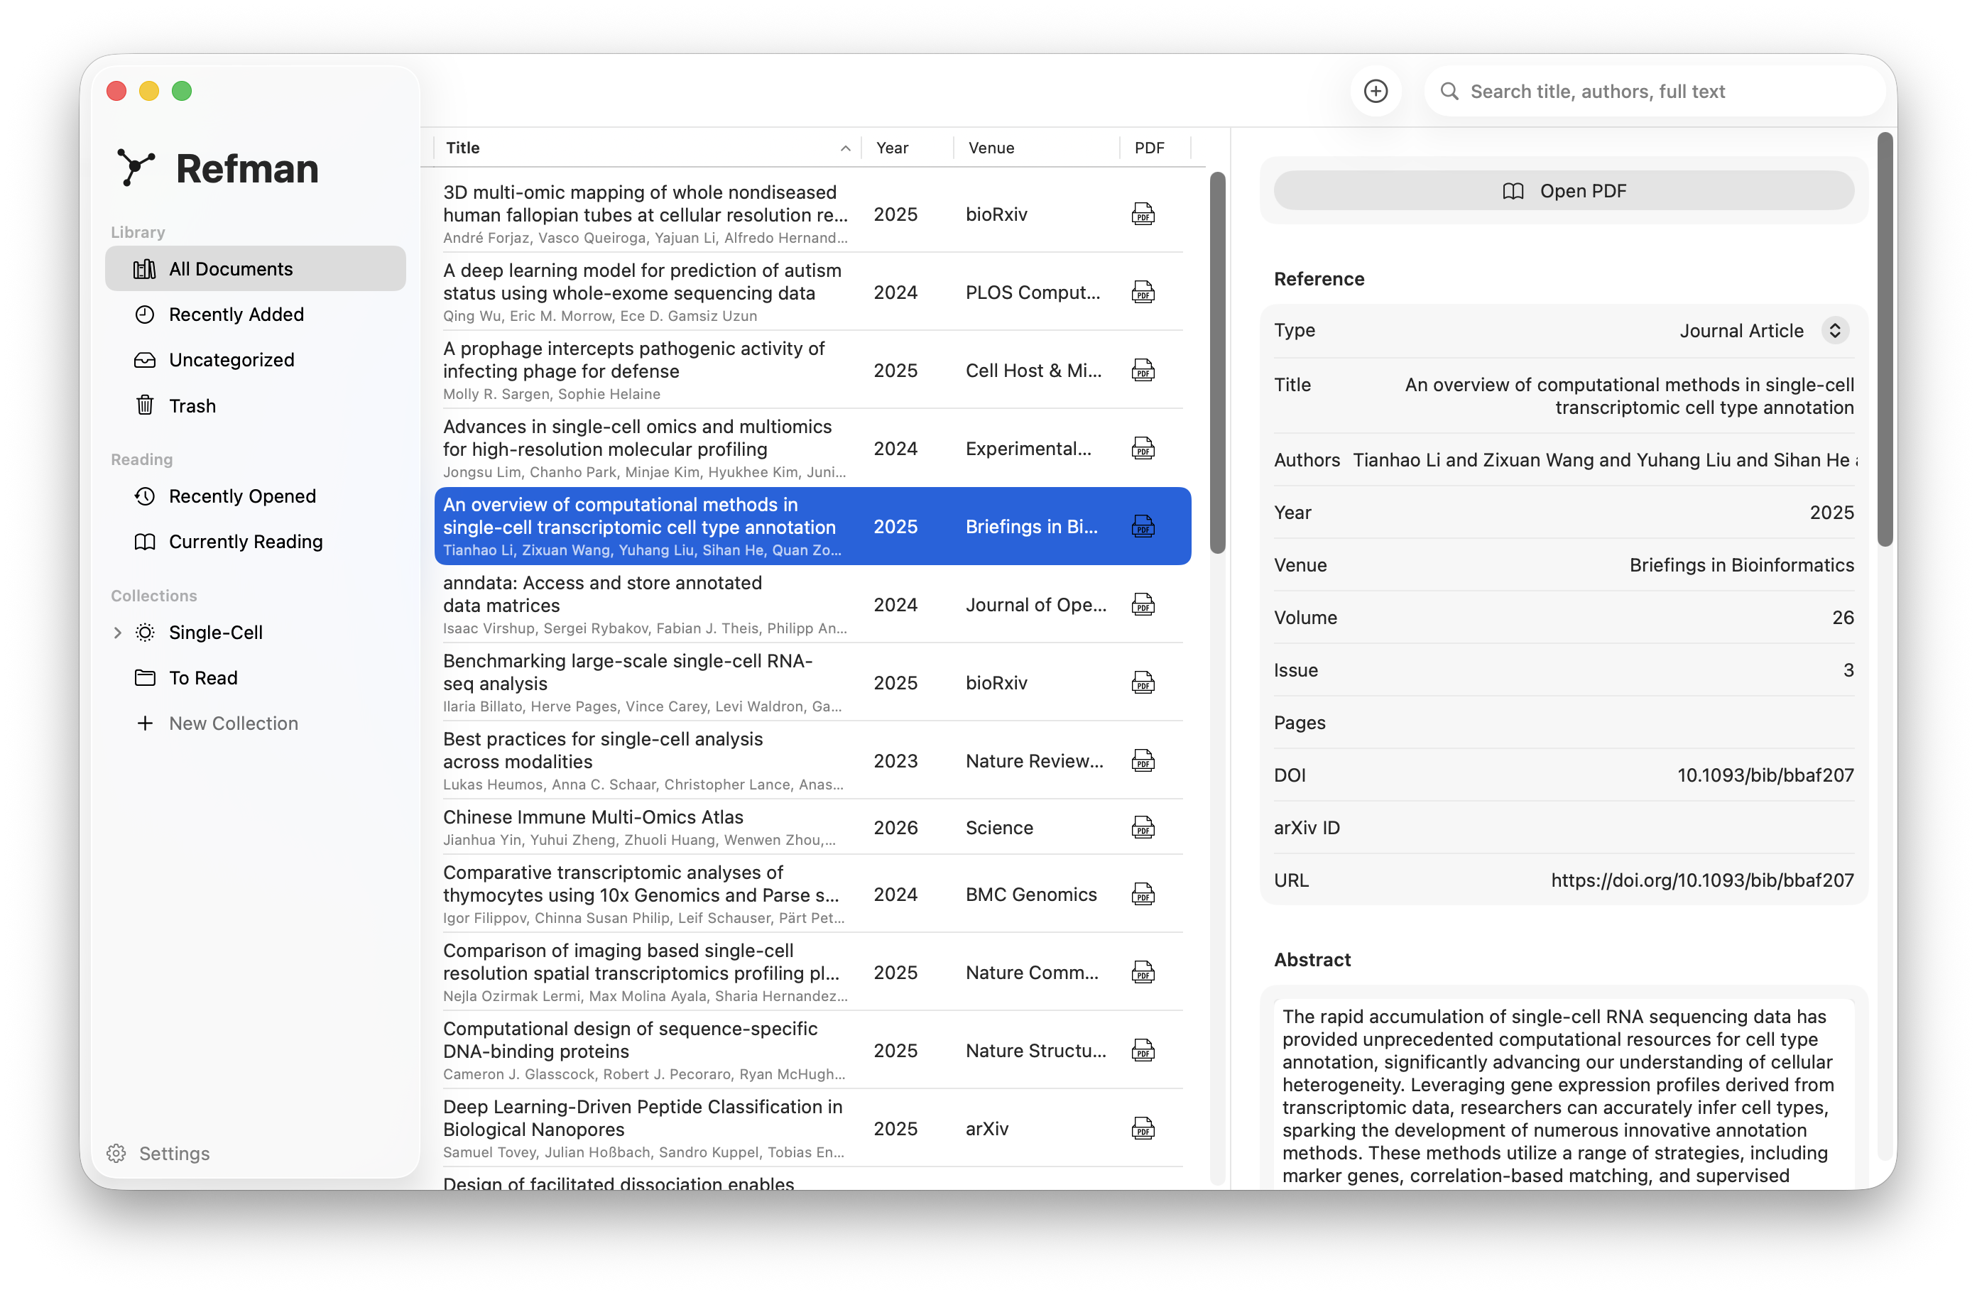1977x1295 pixels.
Task: Click the Year field value 2025
Action: pyautogui.click(x=1831, y=513)
